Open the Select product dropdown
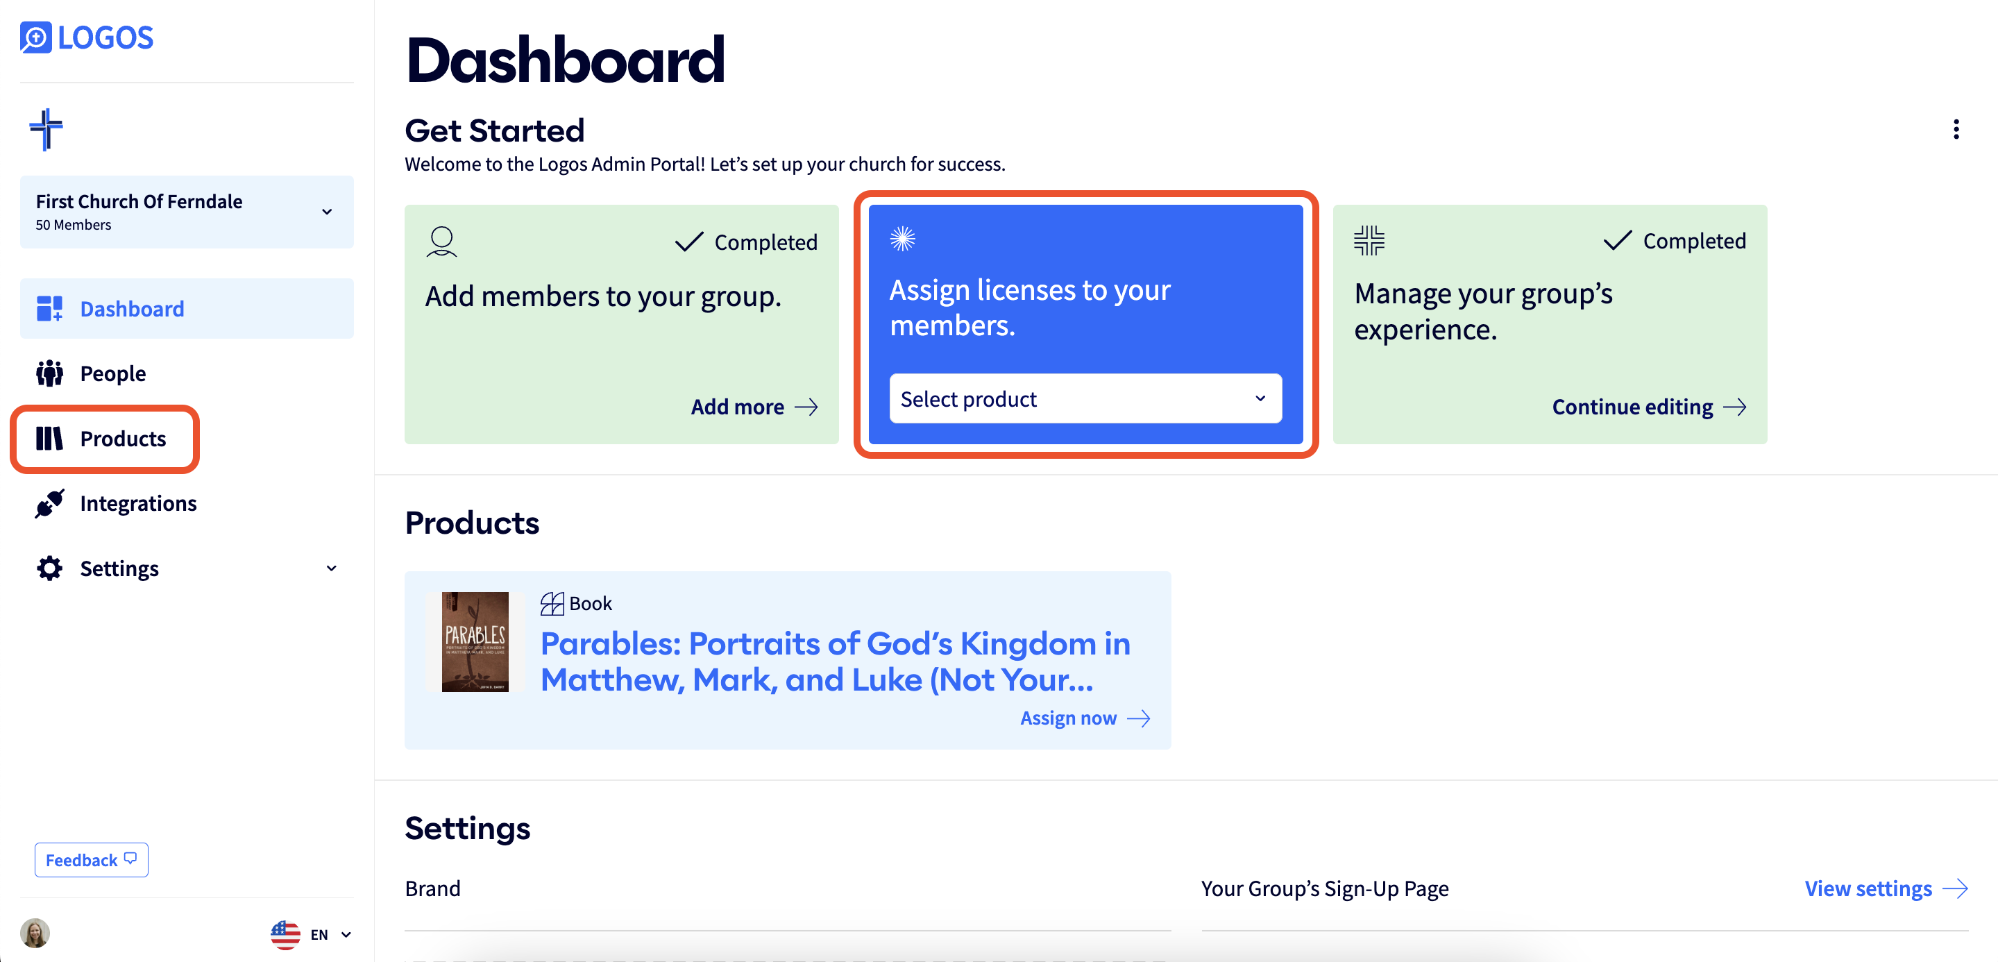This screenshot has width=1998, height=962. pos(1085,399)
